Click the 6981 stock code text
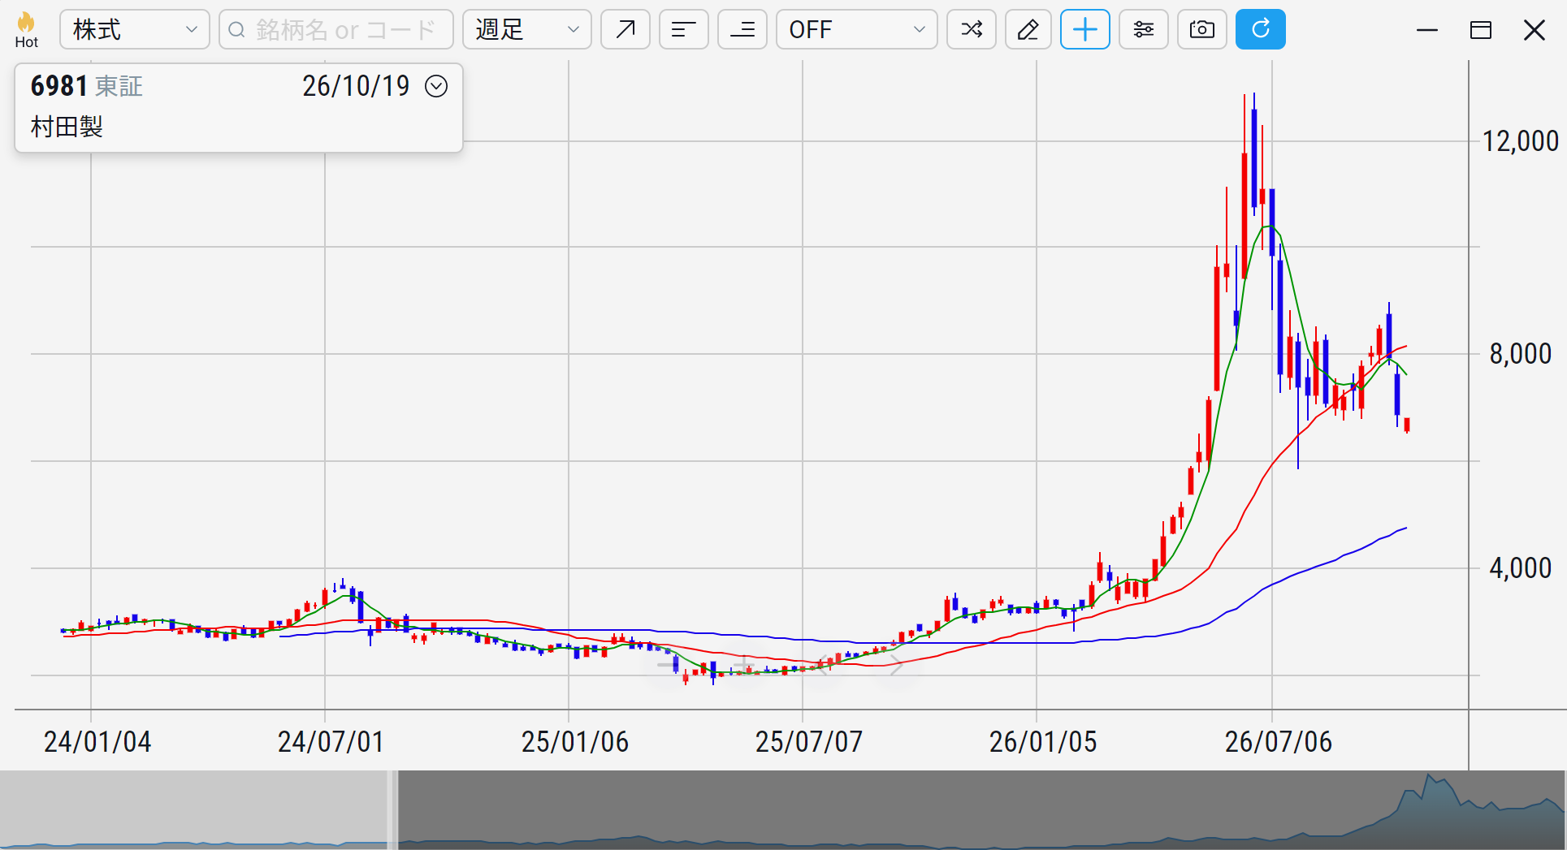The image size is (1567, 850). coord(58,86)
